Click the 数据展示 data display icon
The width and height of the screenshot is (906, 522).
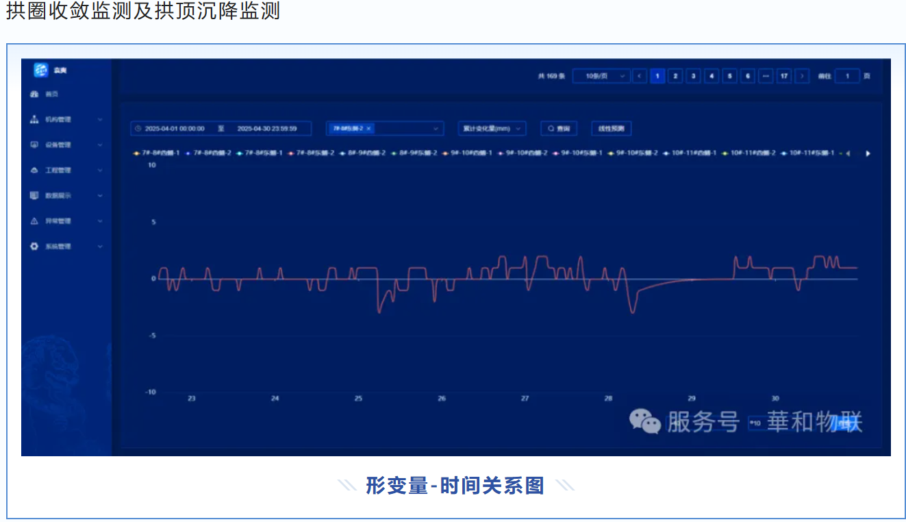click(34, 195)
